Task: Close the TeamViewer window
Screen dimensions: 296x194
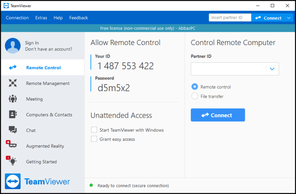Action: pos(288,6)
